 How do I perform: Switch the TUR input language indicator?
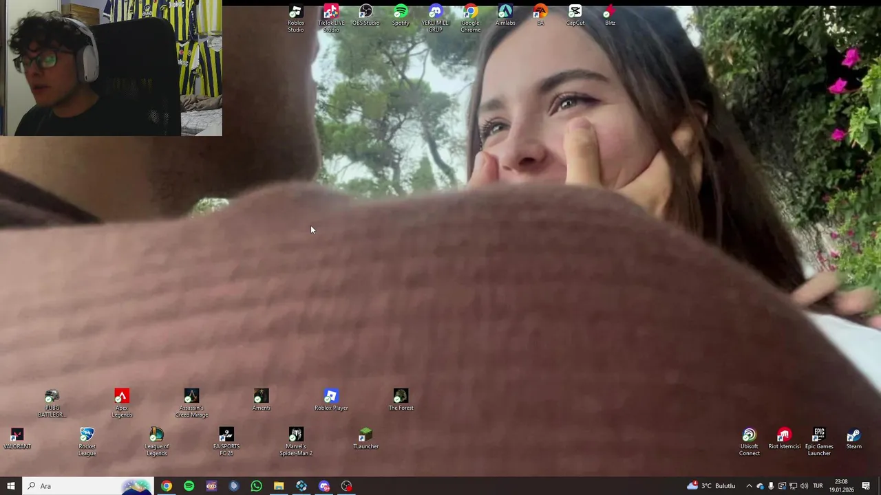818,486
